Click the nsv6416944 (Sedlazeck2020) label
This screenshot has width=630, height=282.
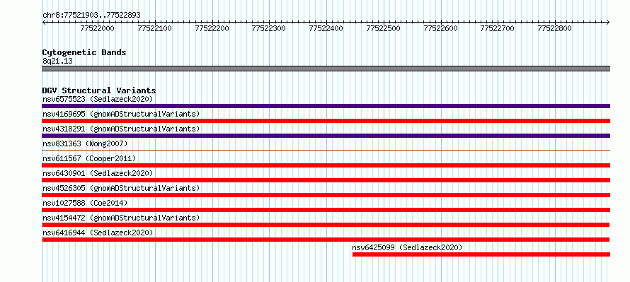pos(98,233)
